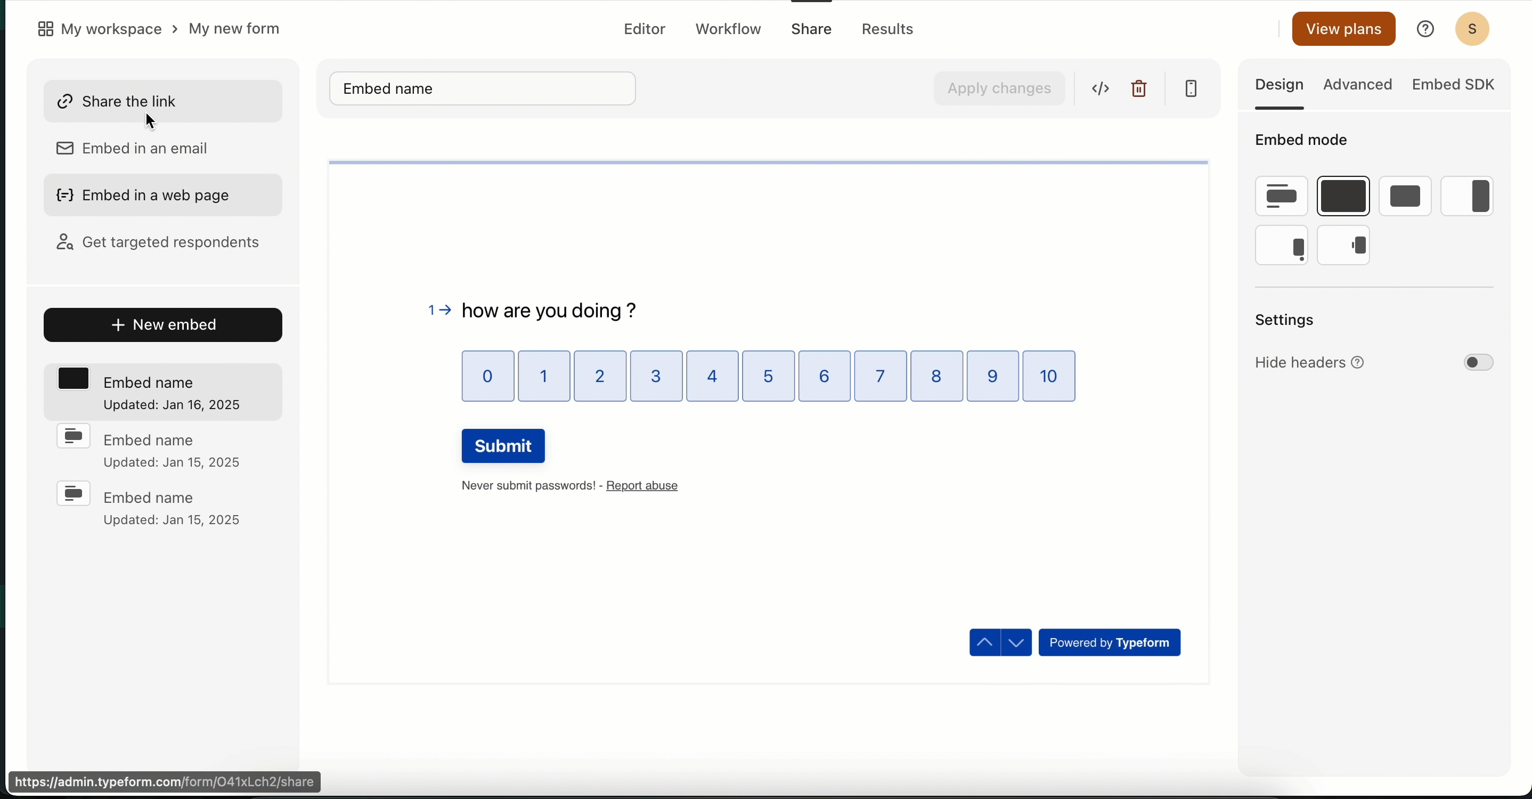Click the Submit button in the form

pos(503,446)
